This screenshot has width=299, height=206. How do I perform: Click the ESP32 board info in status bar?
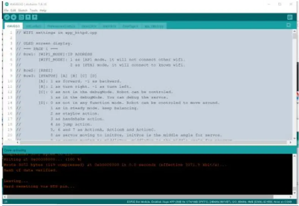(209, 201)
